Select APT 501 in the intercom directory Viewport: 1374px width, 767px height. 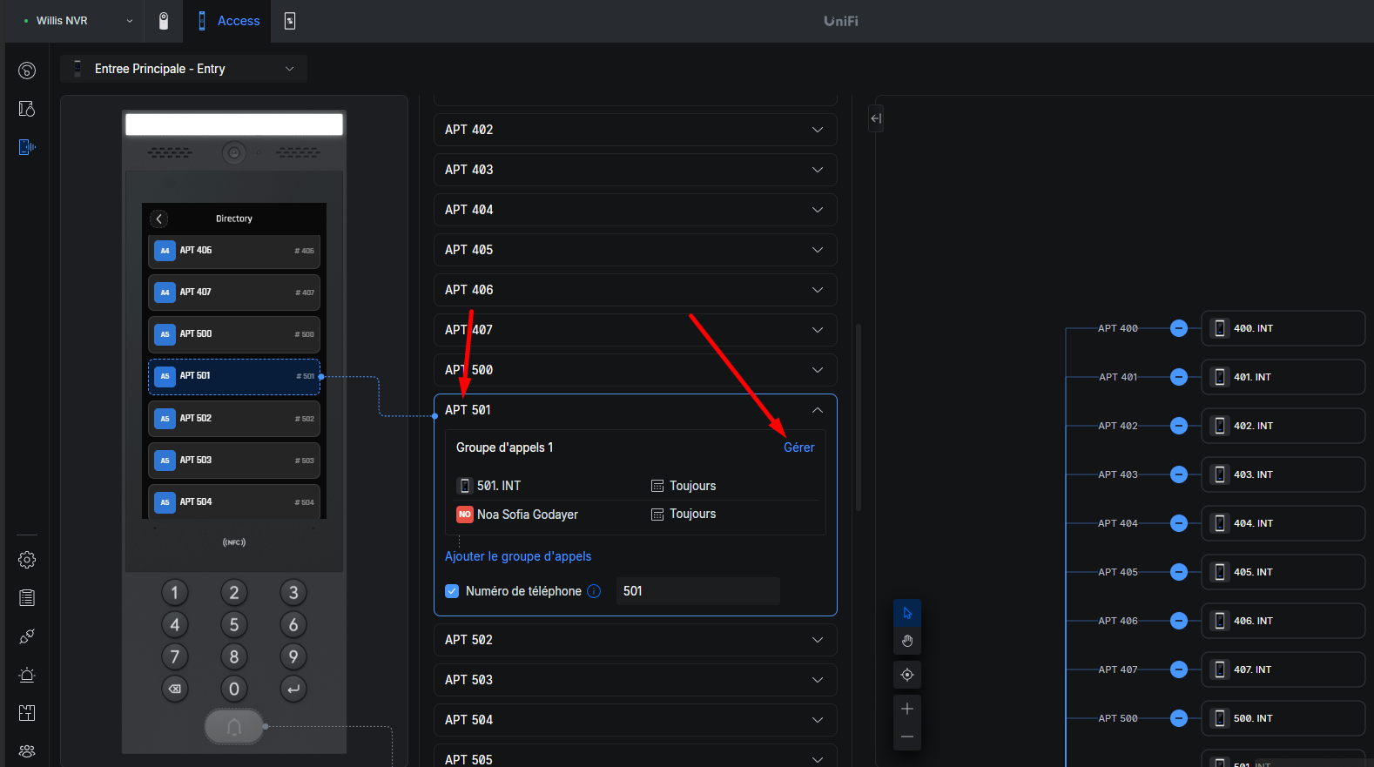[x=234, y=376]
